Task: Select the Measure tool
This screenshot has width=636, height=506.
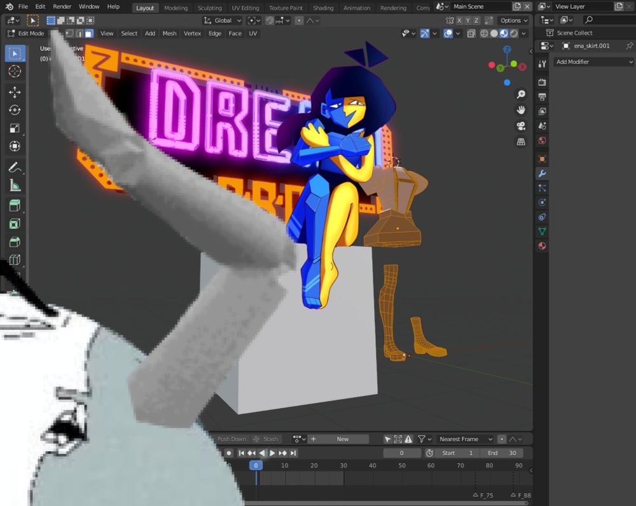Action: (15, 185)
